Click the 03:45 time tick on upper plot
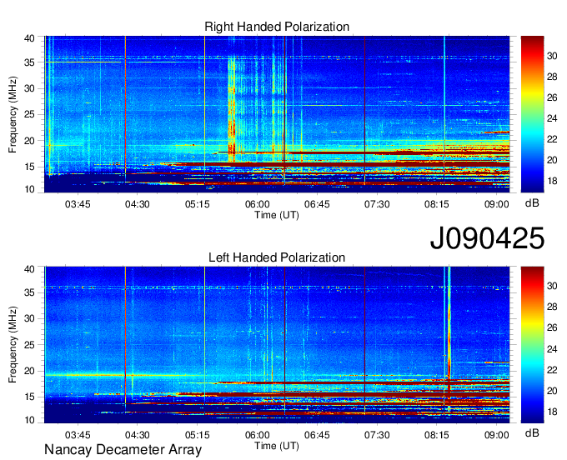The height and width of the screenshot is (460, 567). pyautogui.click(x=78, y=204)
